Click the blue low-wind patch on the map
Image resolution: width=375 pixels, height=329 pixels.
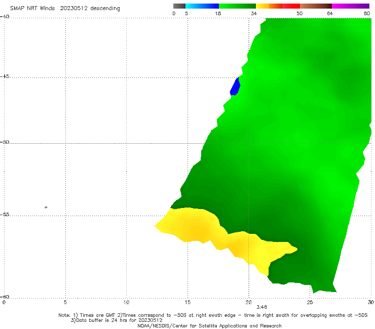point(235,87)
